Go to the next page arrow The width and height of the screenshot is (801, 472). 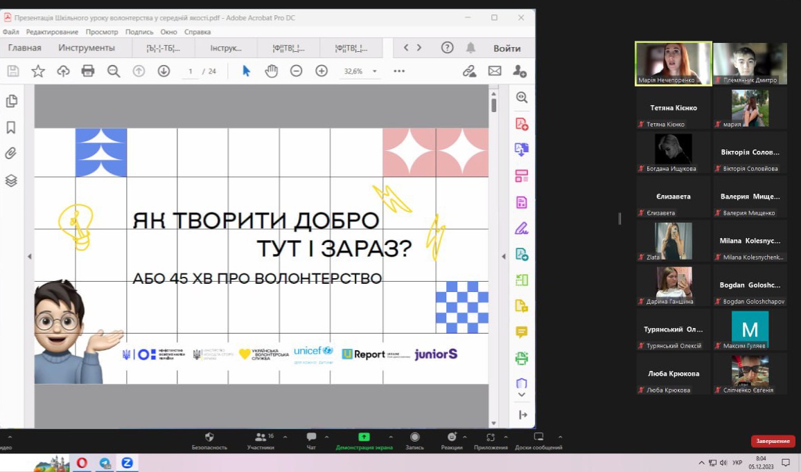point(164,71)
